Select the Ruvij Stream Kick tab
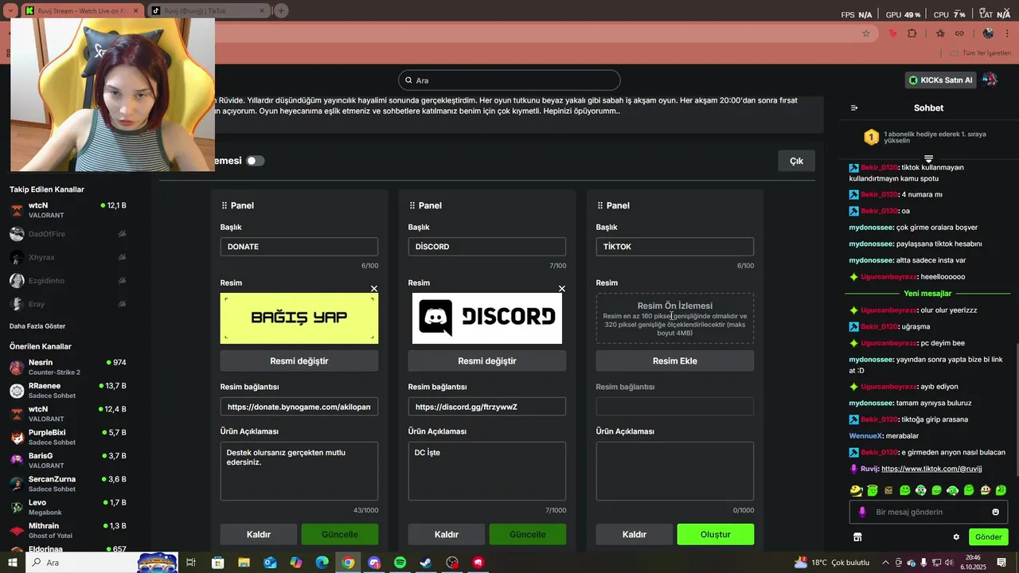This screenshot has height=573, width=1019. (x=82, y=11)
